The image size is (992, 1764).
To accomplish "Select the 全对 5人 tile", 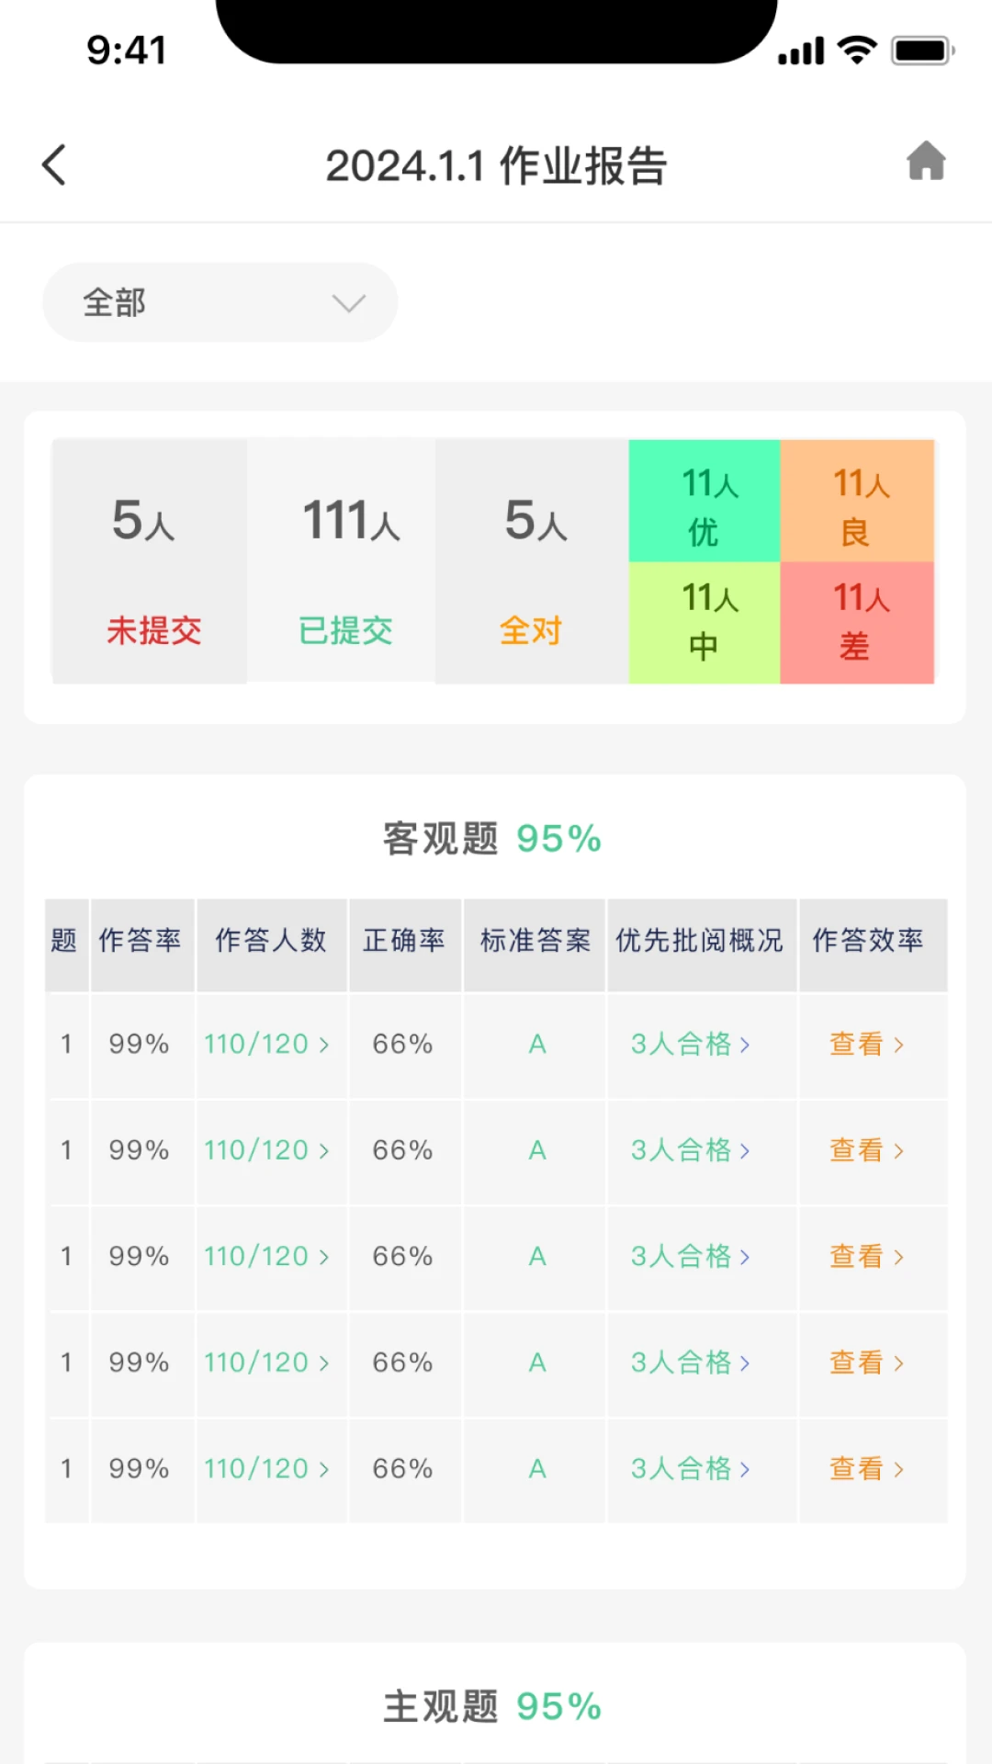I will tap(532, 561).
